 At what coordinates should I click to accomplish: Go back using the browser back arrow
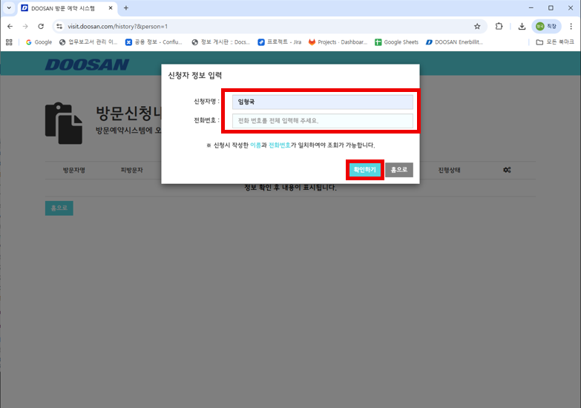pos(10,26)
